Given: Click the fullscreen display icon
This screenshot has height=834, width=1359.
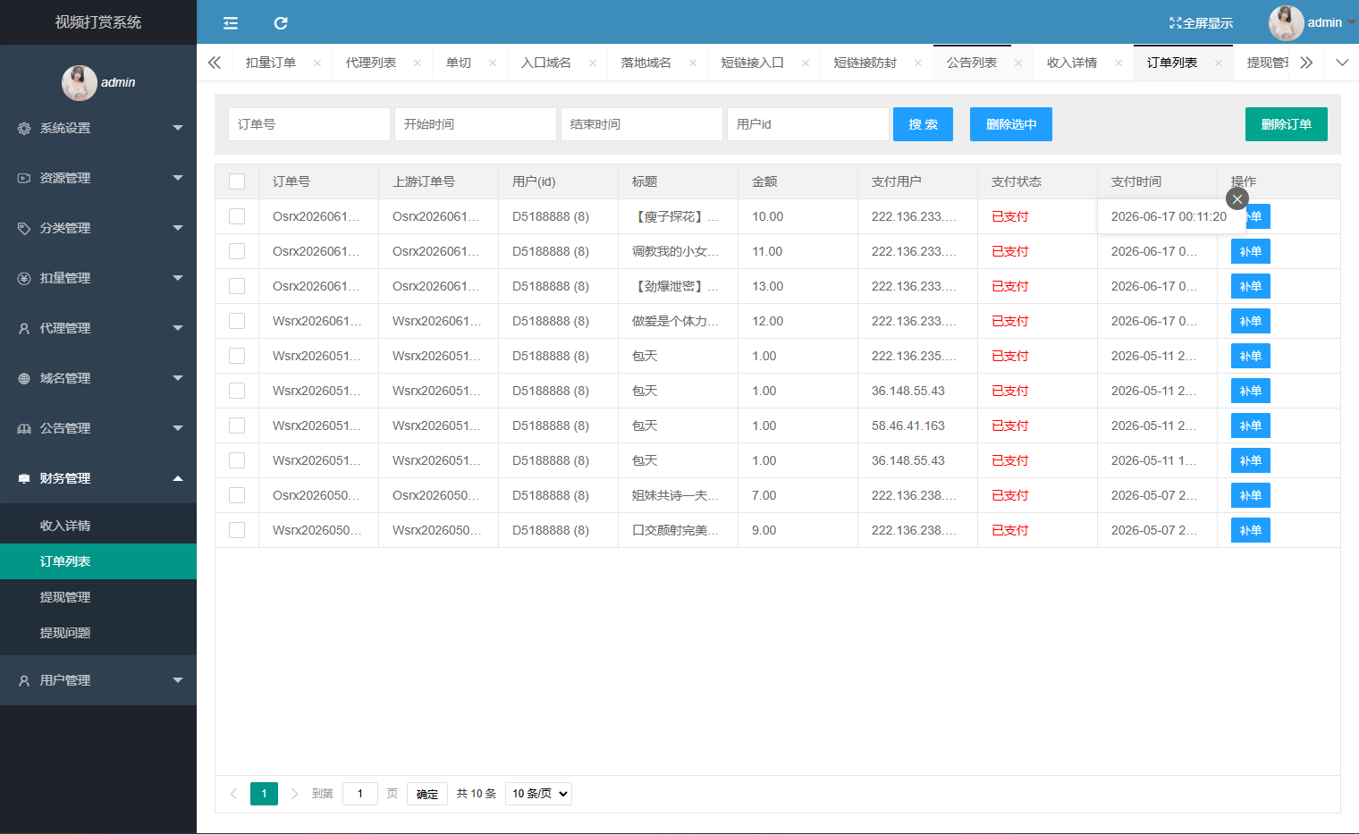Looking at the screenshot, I should [x=1175, y=23].
